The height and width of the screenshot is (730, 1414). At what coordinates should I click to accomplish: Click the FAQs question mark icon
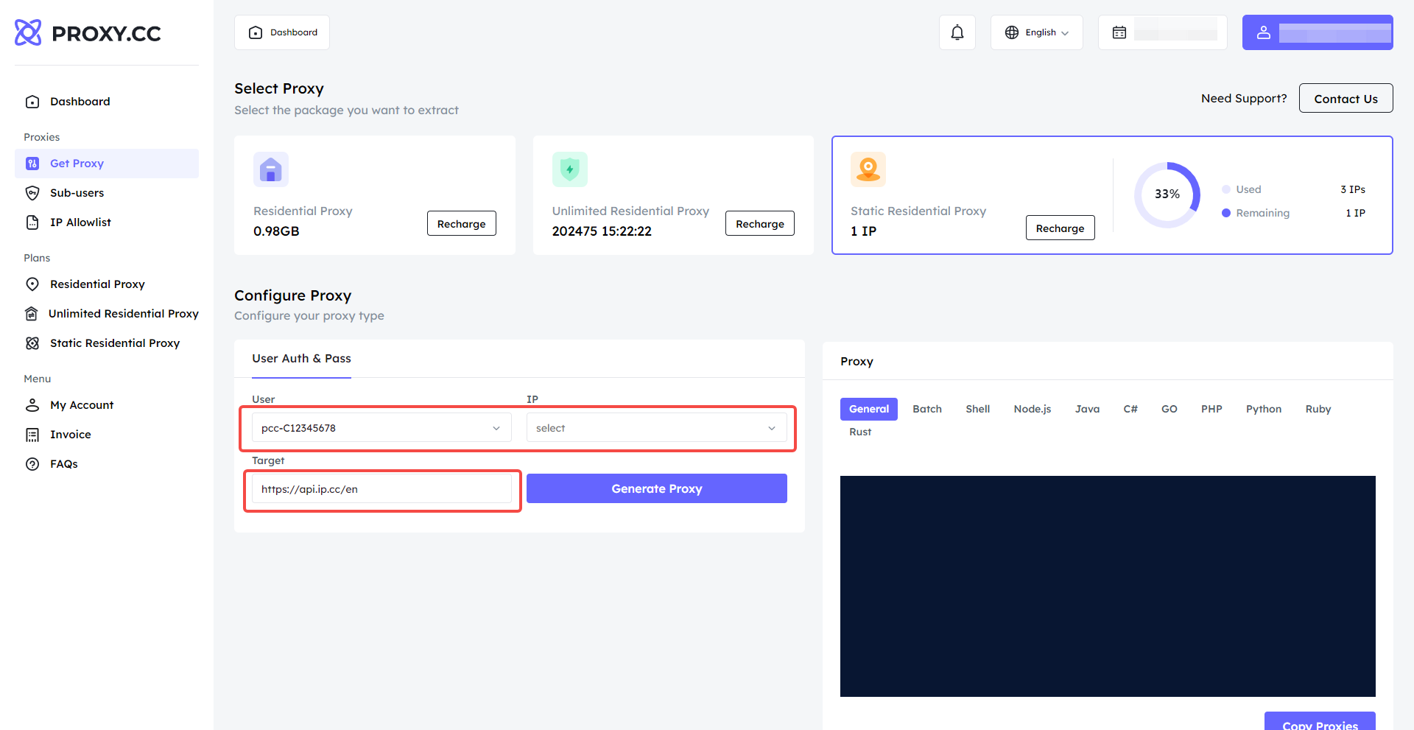pos(32,464)
